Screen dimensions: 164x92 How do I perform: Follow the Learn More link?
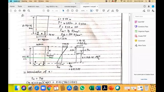coord(144,79)
